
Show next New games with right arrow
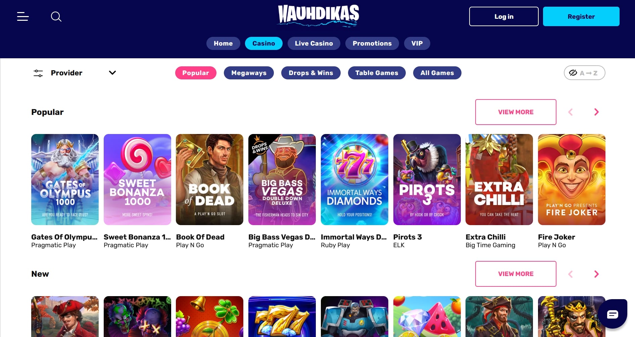coord(596,274)
